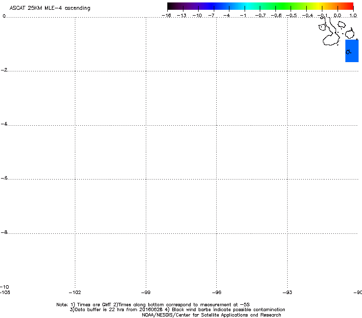Image resolution: width=362 pixels, height=318 pixels.
Task: Click the -13 color scale label
Action: (x=181, y=16)
